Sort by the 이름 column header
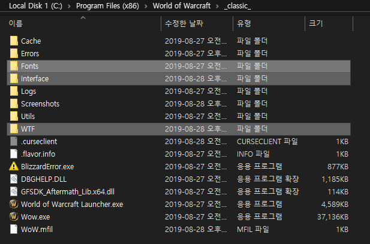This screenshot has width=370, height=244. click(x=16, y=24)
